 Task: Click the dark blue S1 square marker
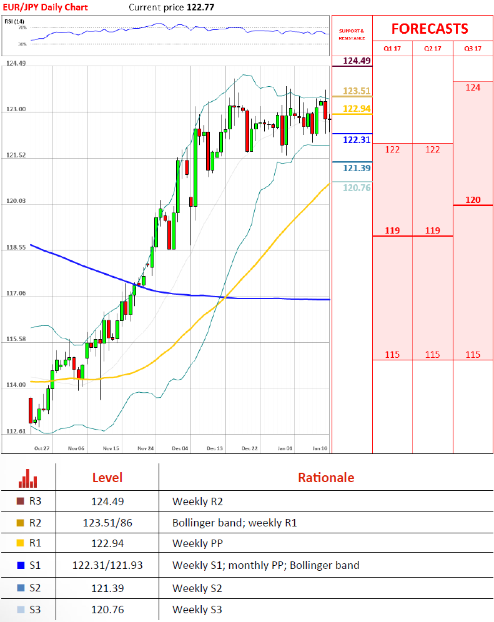(x=21, y=566)
